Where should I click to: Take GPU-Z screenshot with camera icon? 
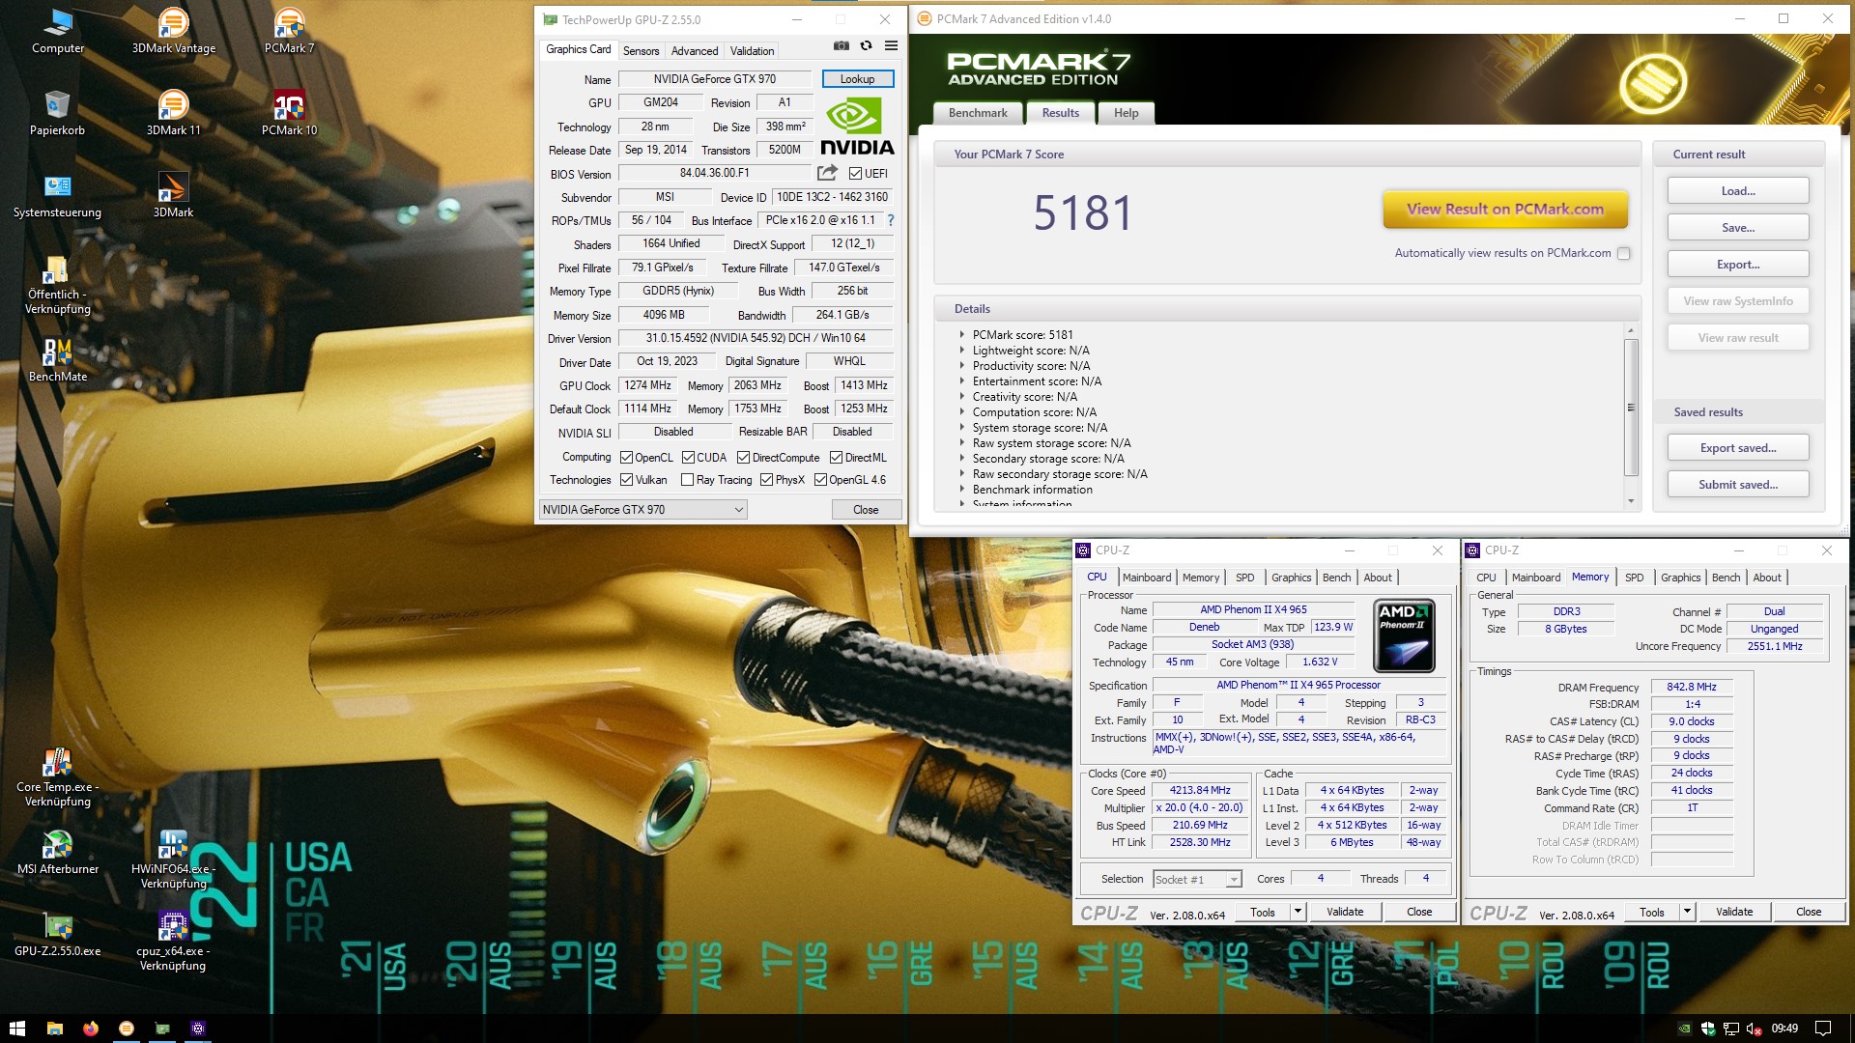click(x=842, y=45)
